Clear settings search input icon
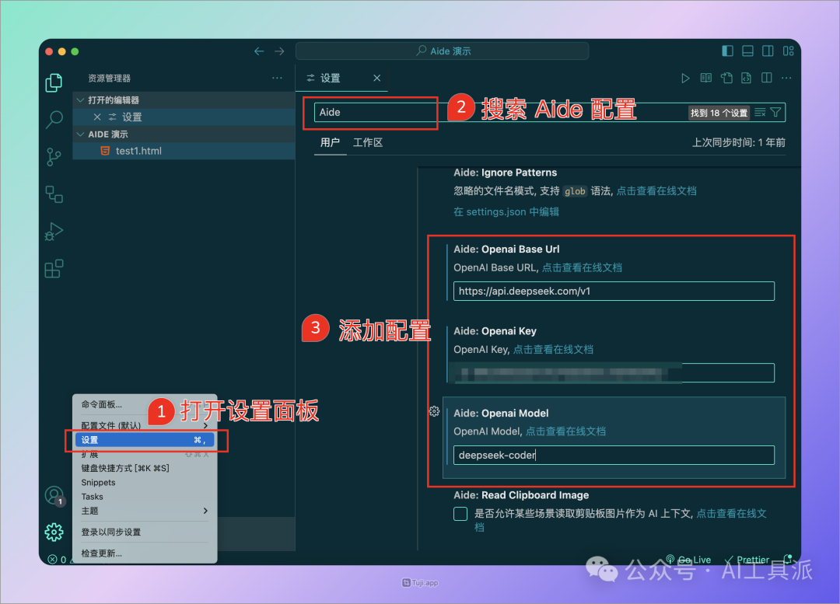Viewport: 840px width, 604px height. [x=760, y=113]
